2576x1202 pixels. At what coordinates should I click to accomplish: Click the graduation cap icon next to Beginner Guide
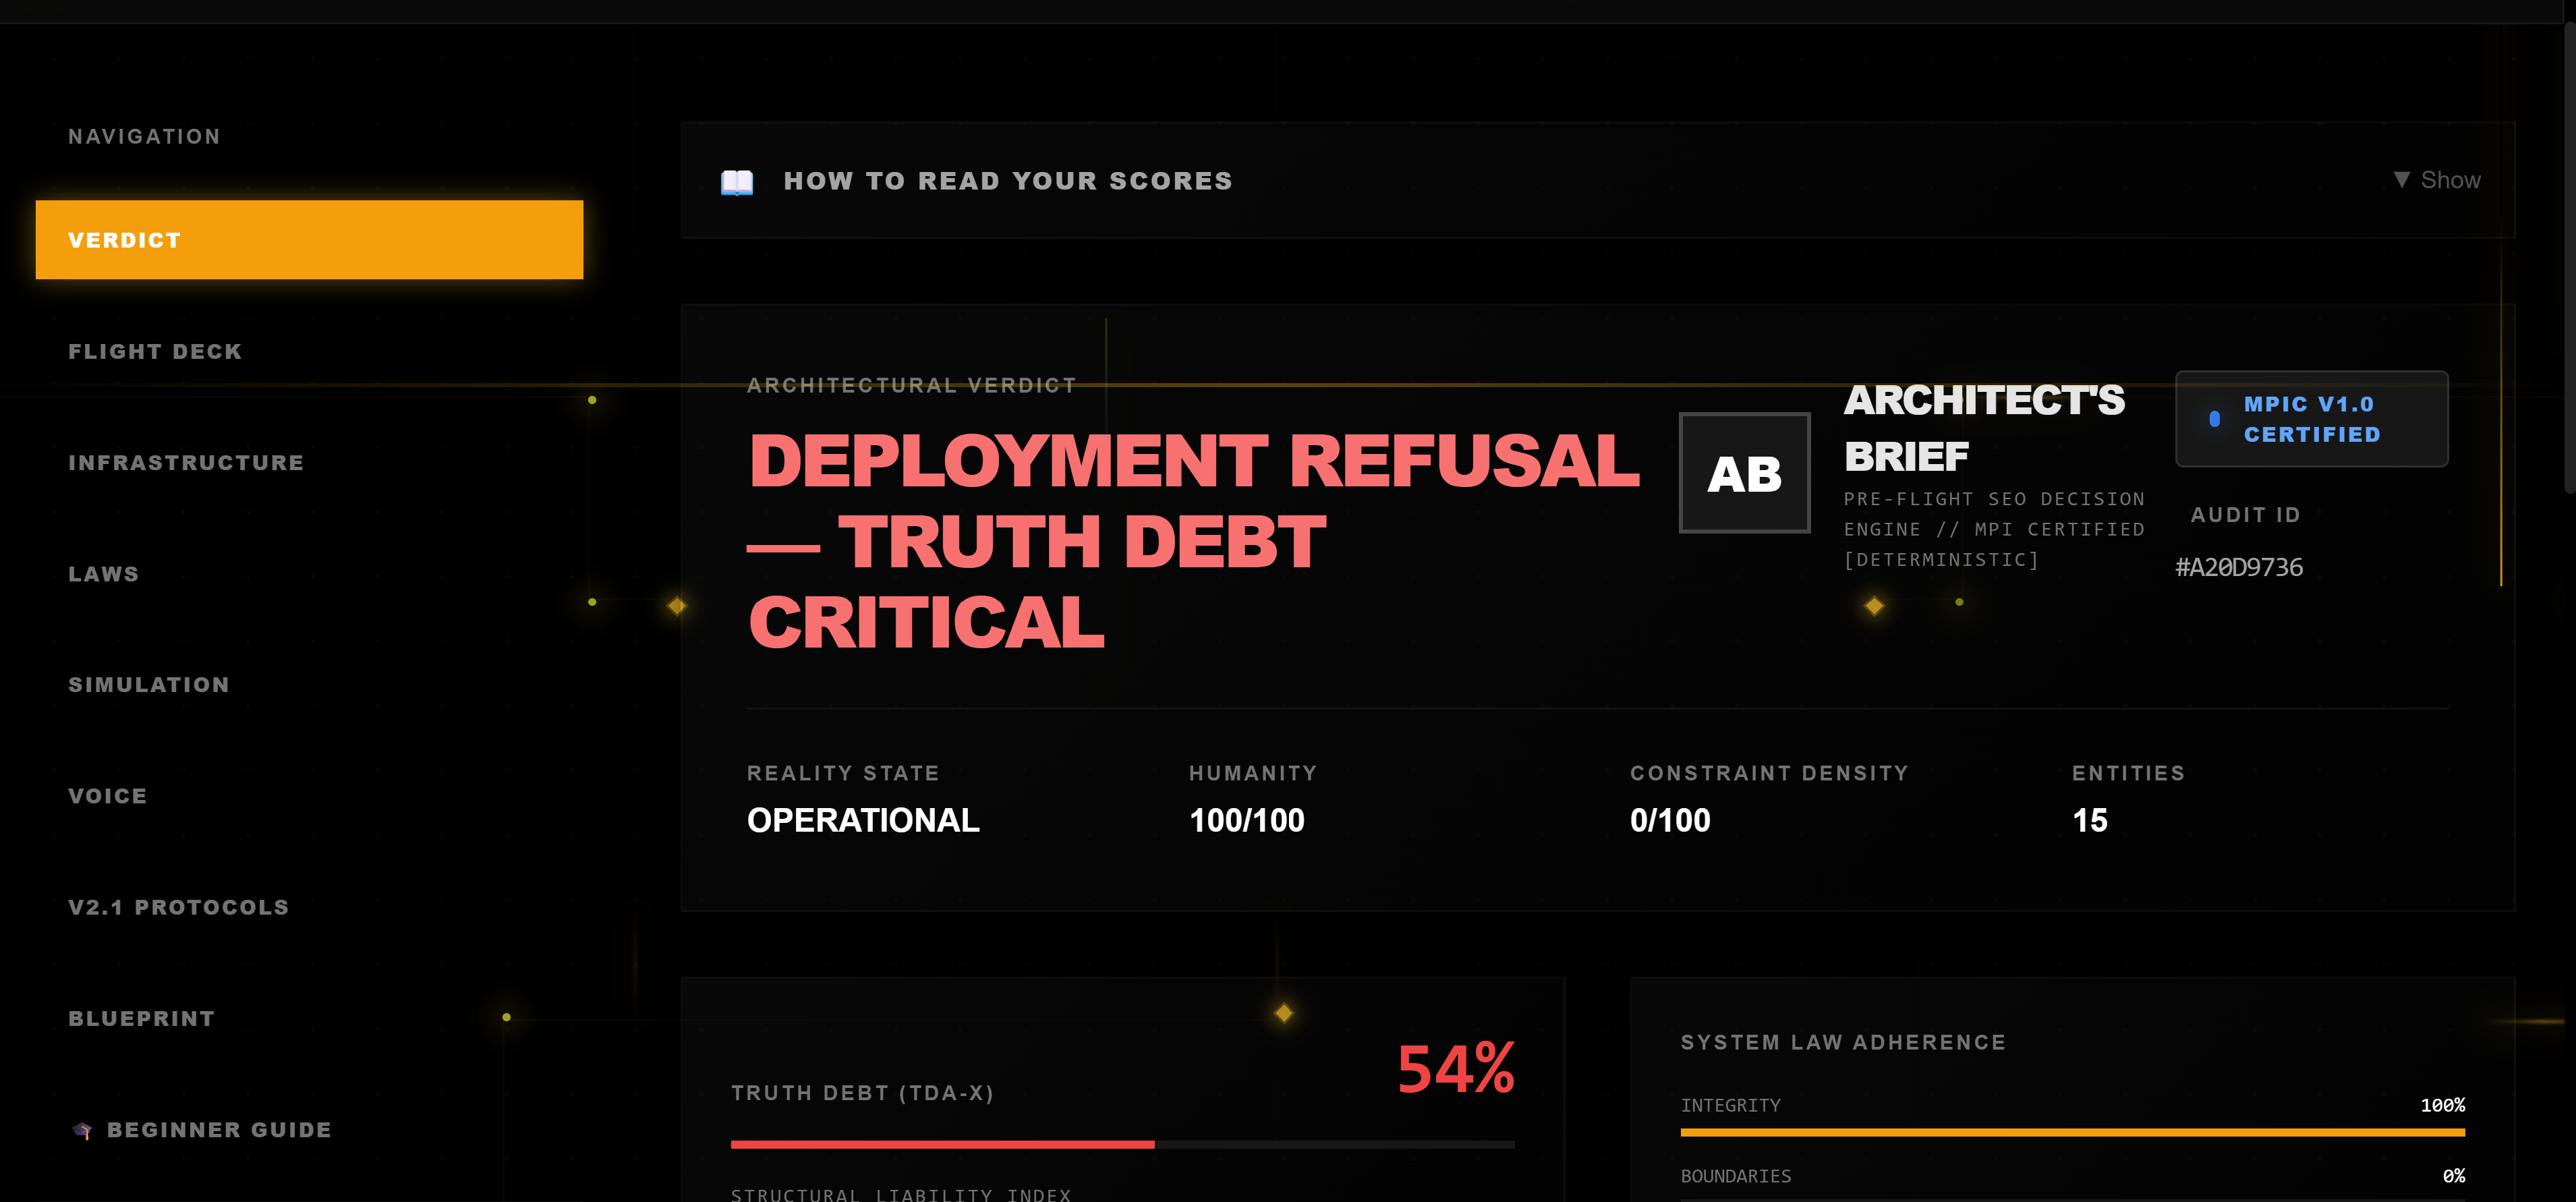coord(83,1130)
